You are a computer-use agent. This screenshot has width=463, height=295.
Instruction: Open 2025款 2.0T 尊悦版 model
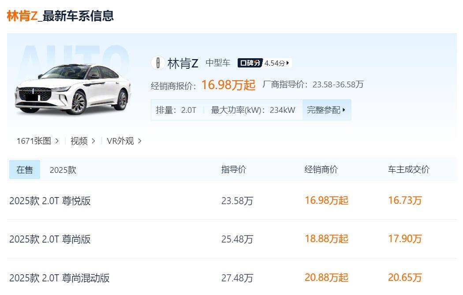50,201
